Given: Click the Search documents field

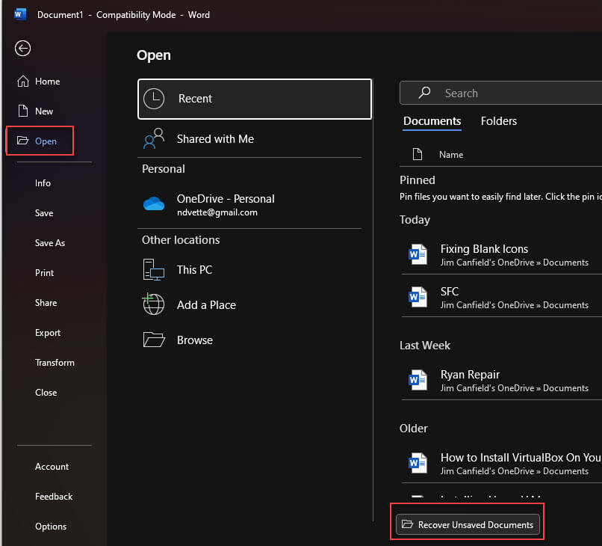Looking at the screenshot, I should click(x=500, y=93).
